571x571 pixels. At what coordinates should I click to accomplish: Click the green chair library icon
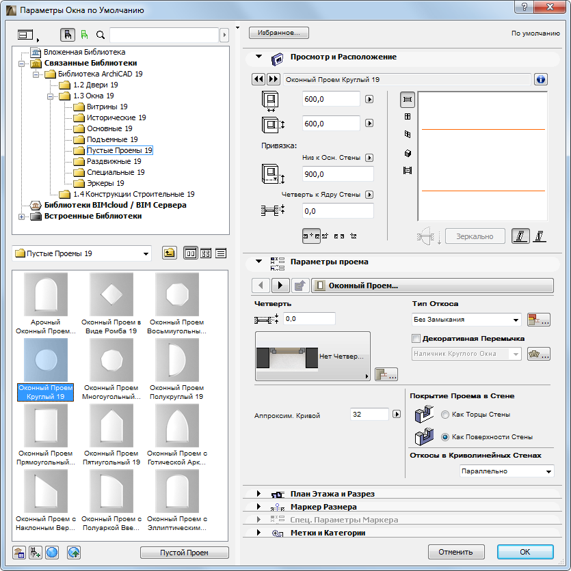[x=85, y=35]
